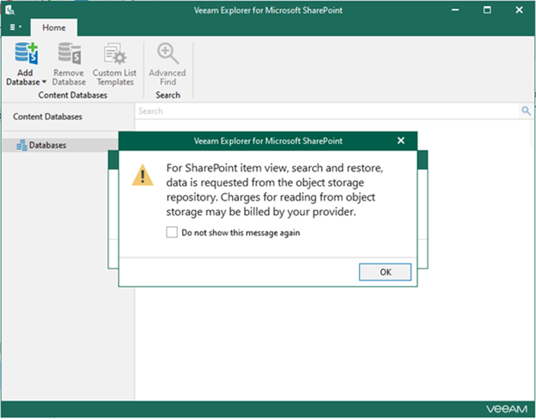Click the Content Databases ribbon group label

click(x=73, y=95)
